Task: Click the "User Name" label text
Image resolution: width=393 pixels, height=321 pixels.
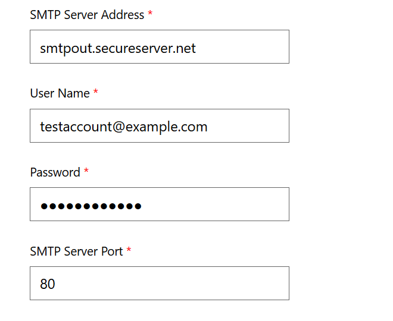Action: pyautogui.click(x=60, y=93)
